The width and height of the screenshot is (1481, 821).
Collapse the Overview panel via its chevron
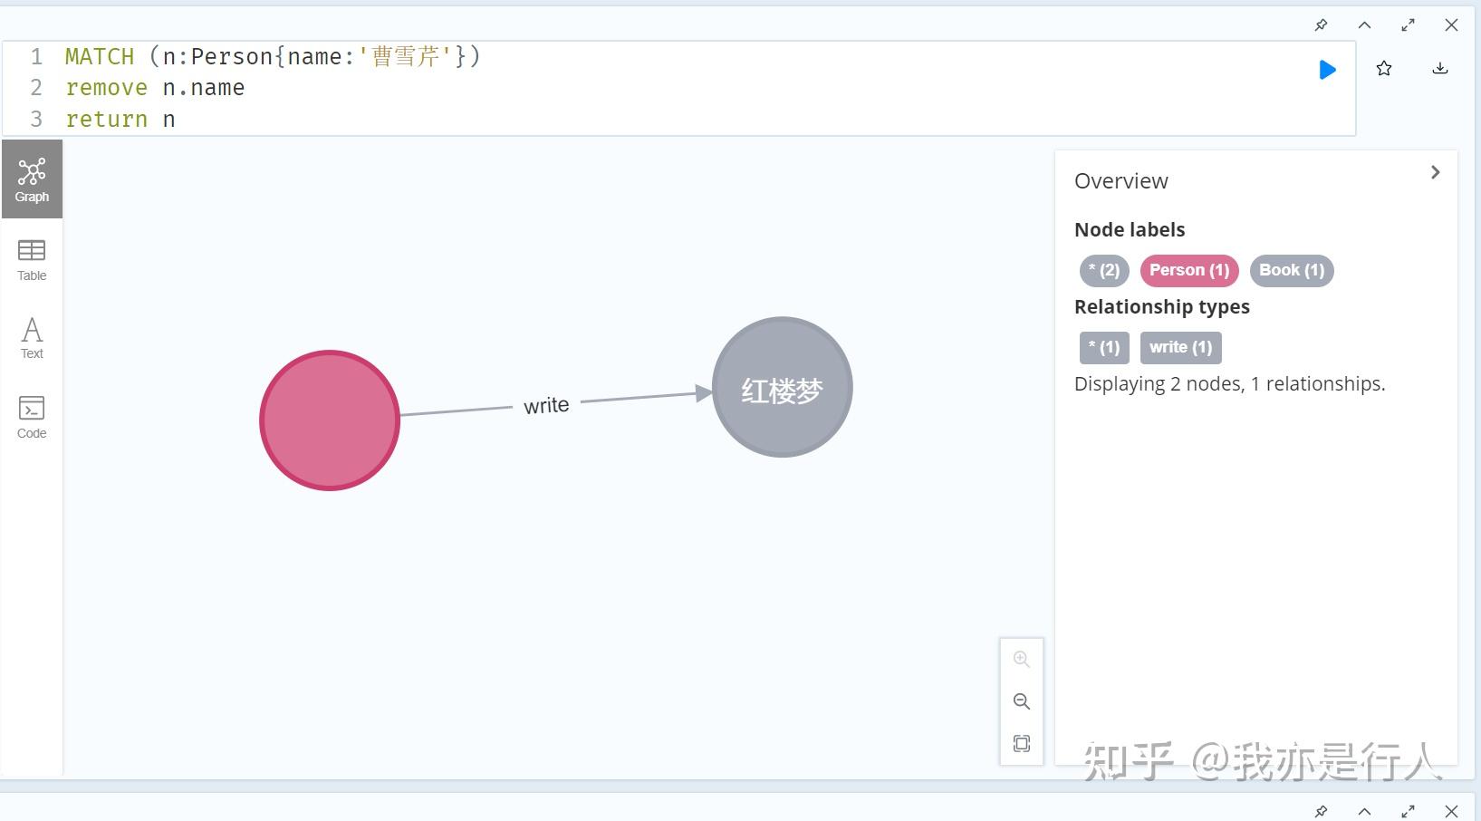tap(1434, 171)
